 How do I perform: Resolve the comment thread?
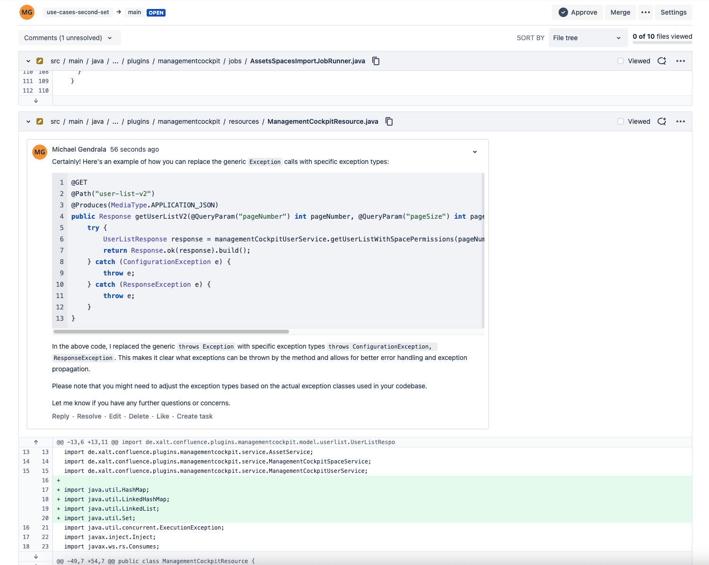(89, 416)
